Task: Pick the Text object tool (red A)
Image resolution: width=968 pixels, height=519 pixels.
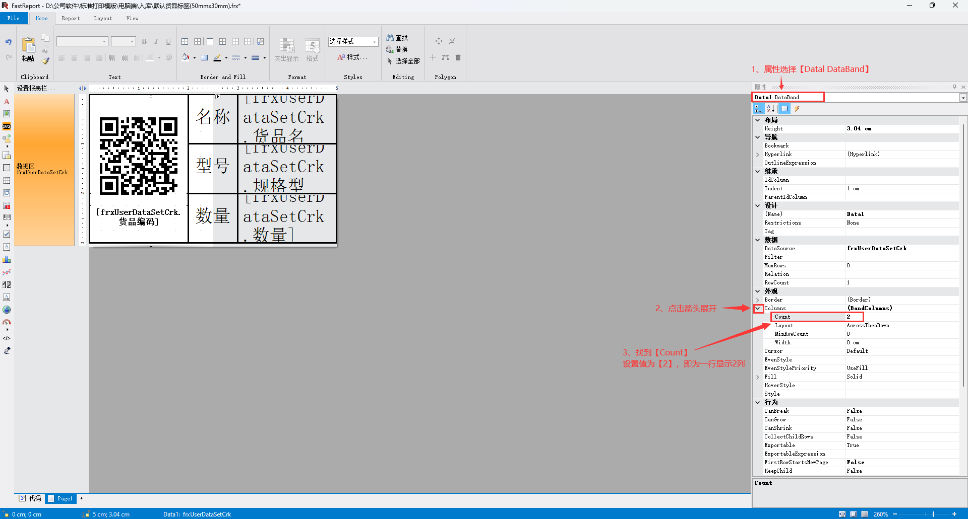Action: click(x=7, y=102)
